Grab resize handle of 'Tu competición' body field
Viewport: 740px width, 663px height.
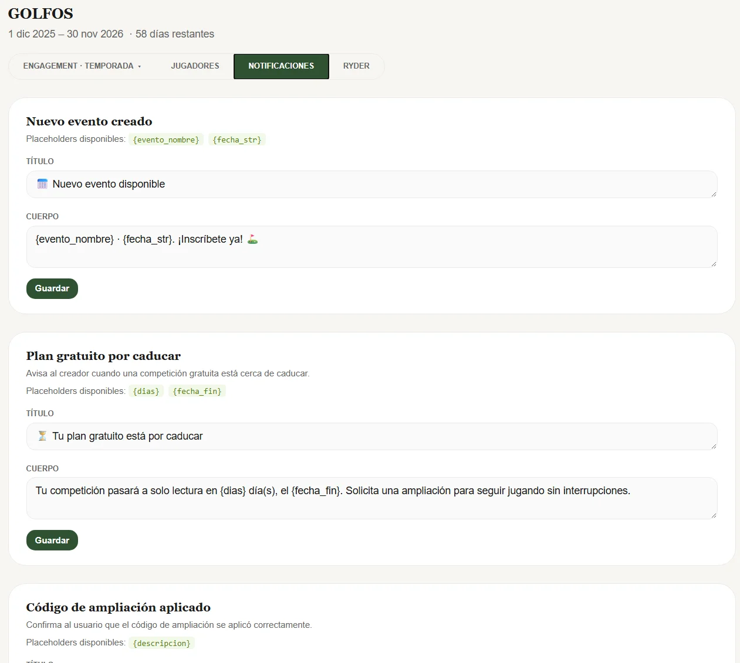coord(714,515)
